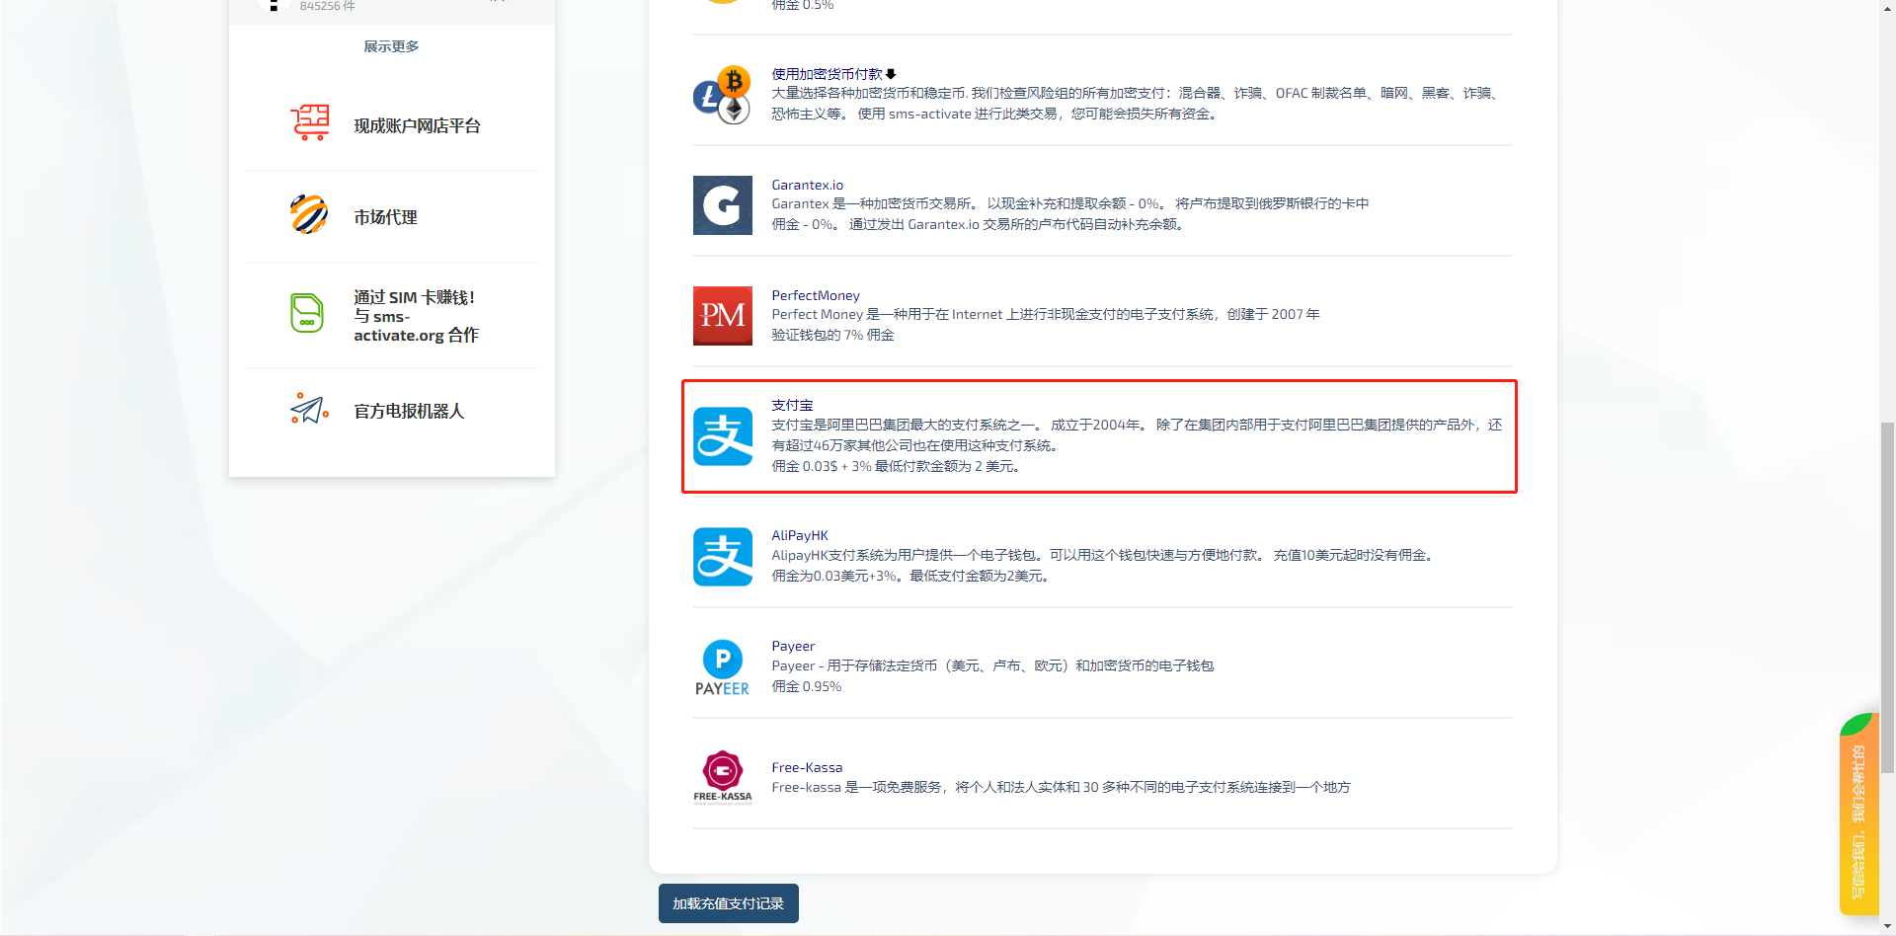Expand list with 展示更多

(391, 46)
